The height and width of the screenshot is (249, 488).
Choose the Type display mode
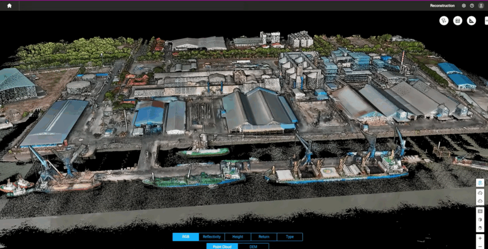(290, 237)
